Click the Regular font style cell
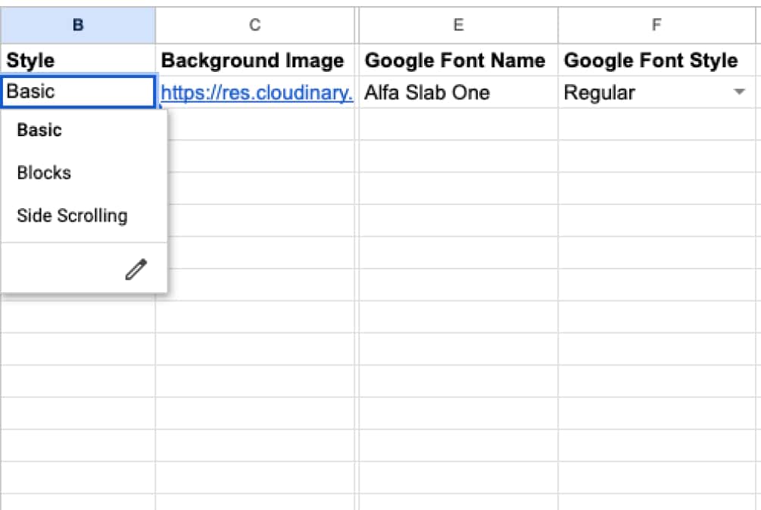Screen dimensions: 761x510 point(644,92)
